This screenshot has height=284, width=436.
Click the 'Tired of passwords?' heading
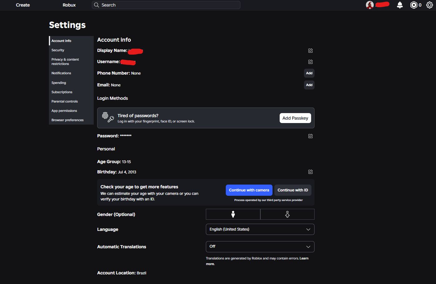click(x=138, y=116)
